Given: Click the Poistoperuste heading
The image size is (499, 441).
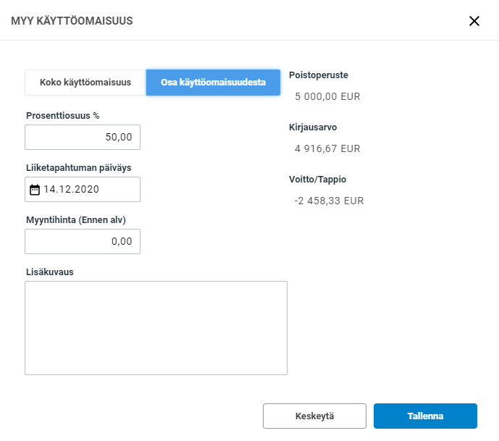Looking at the screenshot, I should click(318, 75).
